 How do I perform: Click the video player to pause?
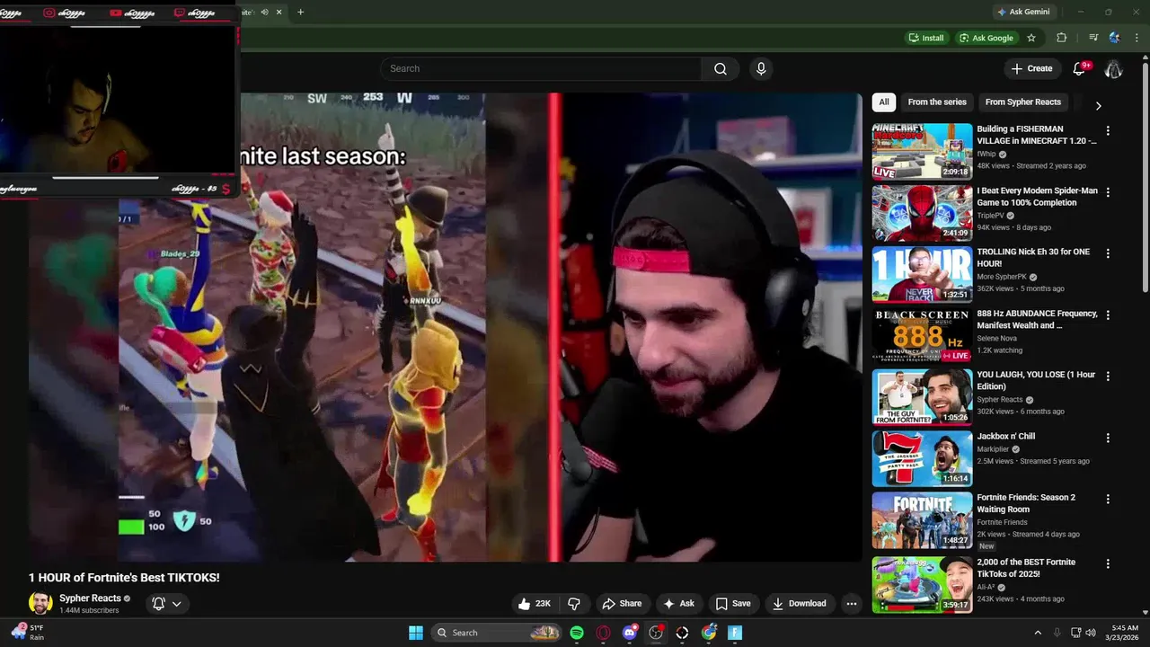coord(445,328)
